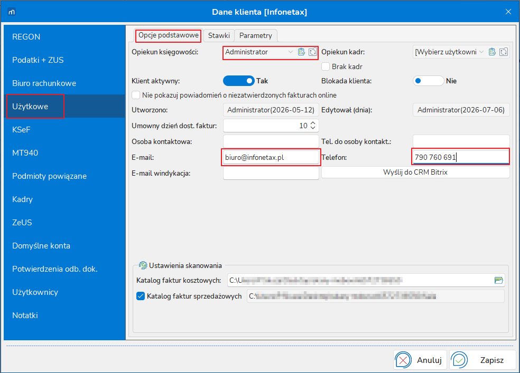Click the Tel. do osoby kontakt. field
Image resolution: width=520 pixels, height=373 pixels.
(x=461, y=141)
